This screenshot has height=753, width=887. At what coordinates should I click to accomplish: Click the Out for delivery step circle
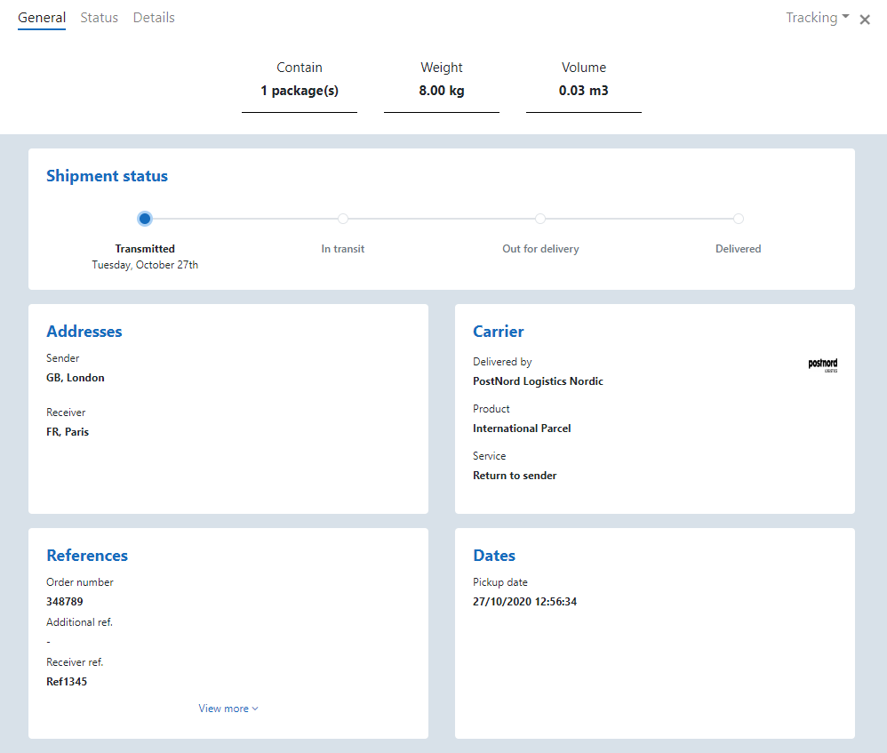pos(540,219)
